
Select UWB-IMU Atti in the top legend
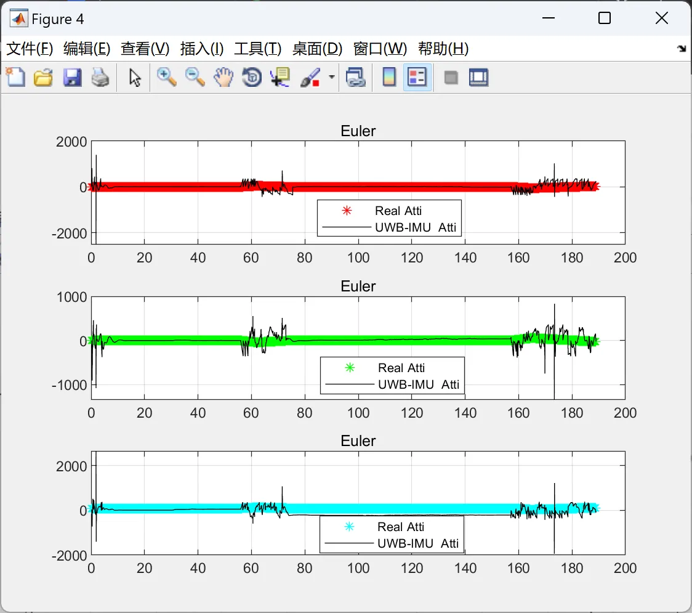coord(416,227)
